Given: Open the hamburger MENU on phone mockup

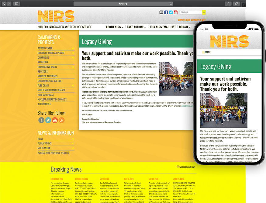Looking at the screenshot, I should point(206,52).
